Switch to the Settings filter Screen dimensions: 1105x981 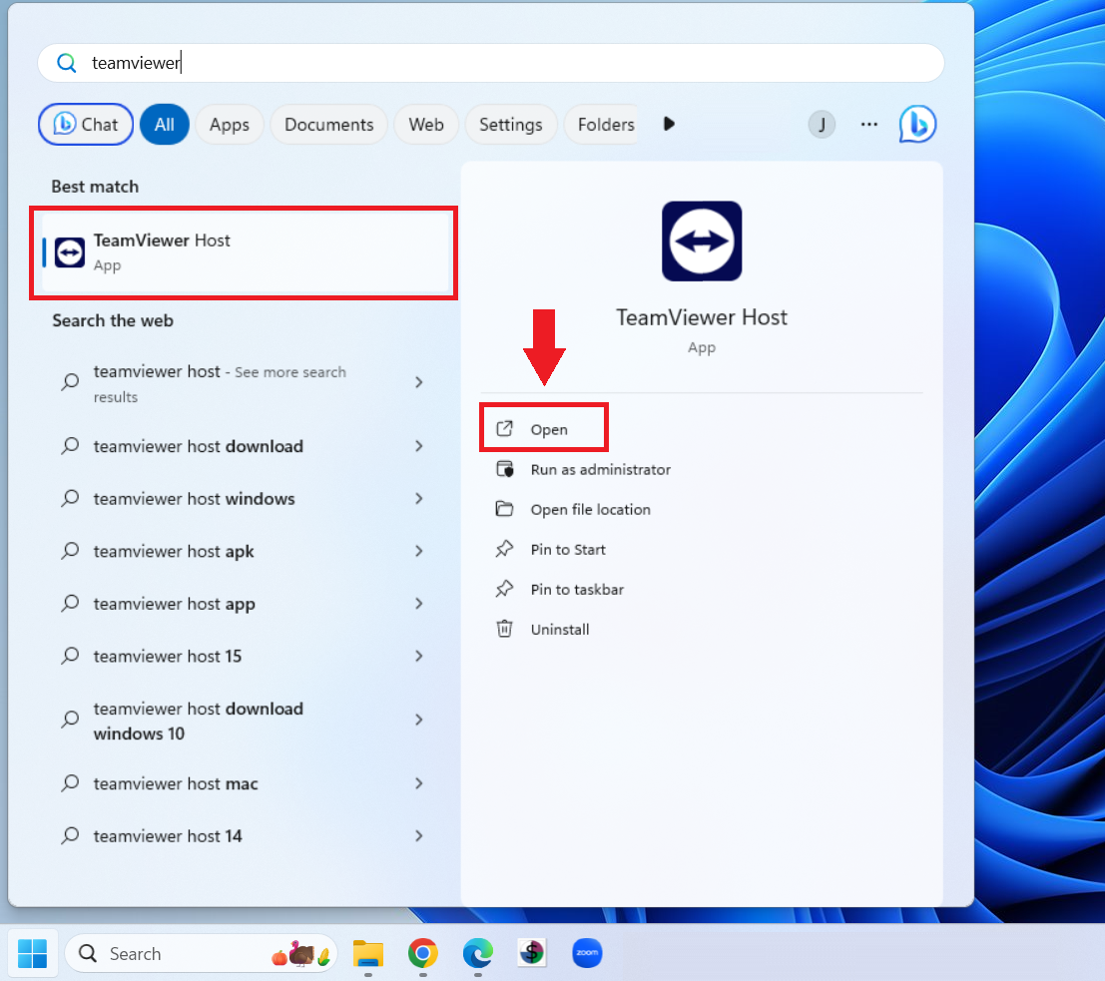511,125
